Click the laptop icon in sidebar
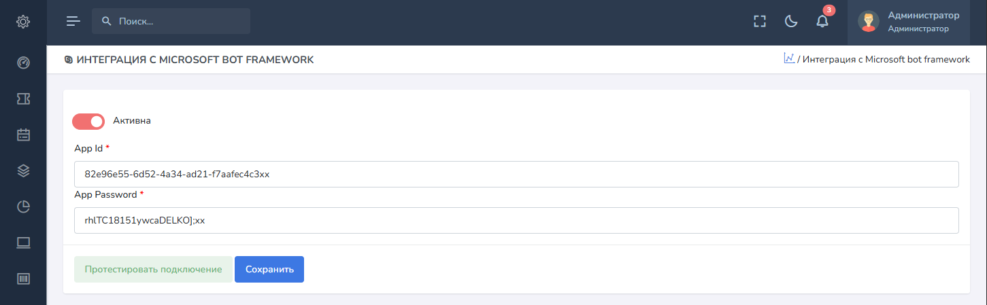987x305 pixels. 23,243
